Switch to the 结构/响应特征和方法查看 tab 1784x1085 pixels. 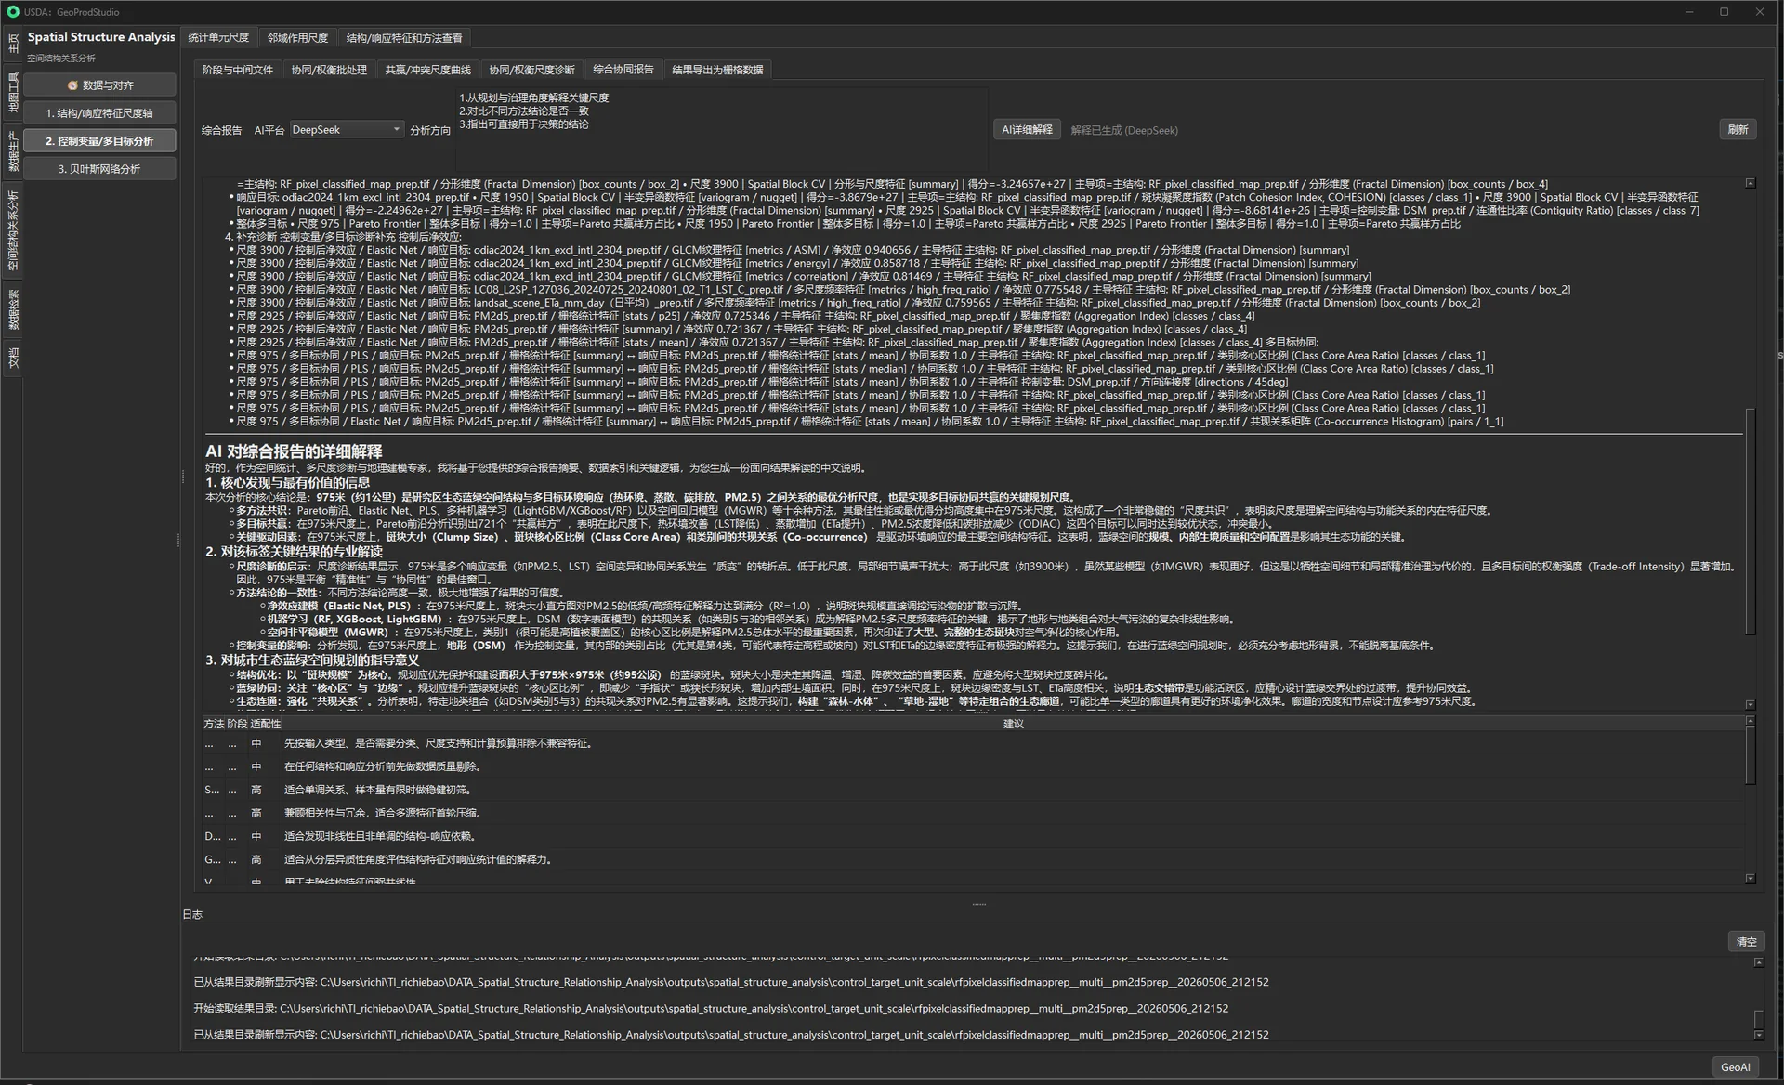(x=404, y=38)
